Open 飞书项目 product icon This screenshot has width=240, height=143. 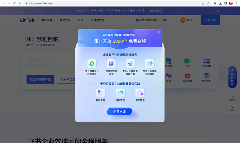207,61
